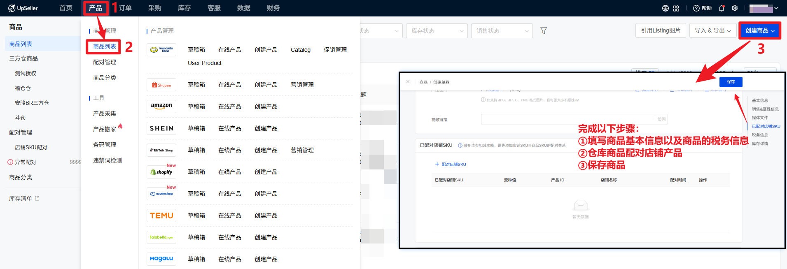Click the 视频链接 input field
Screen dimensions: 787x269
click(567, 119)
